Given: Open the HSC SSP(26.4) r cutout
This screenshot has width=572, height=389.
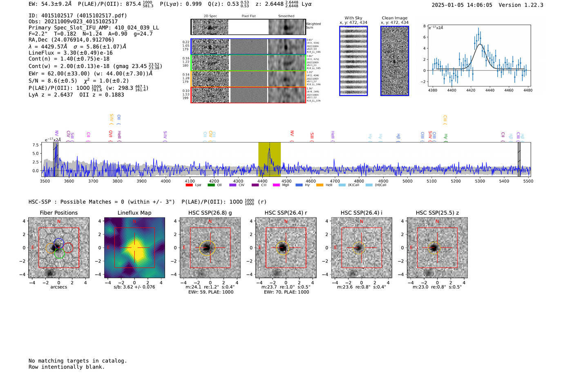Looking at the screenshot, I should [286, 248].
